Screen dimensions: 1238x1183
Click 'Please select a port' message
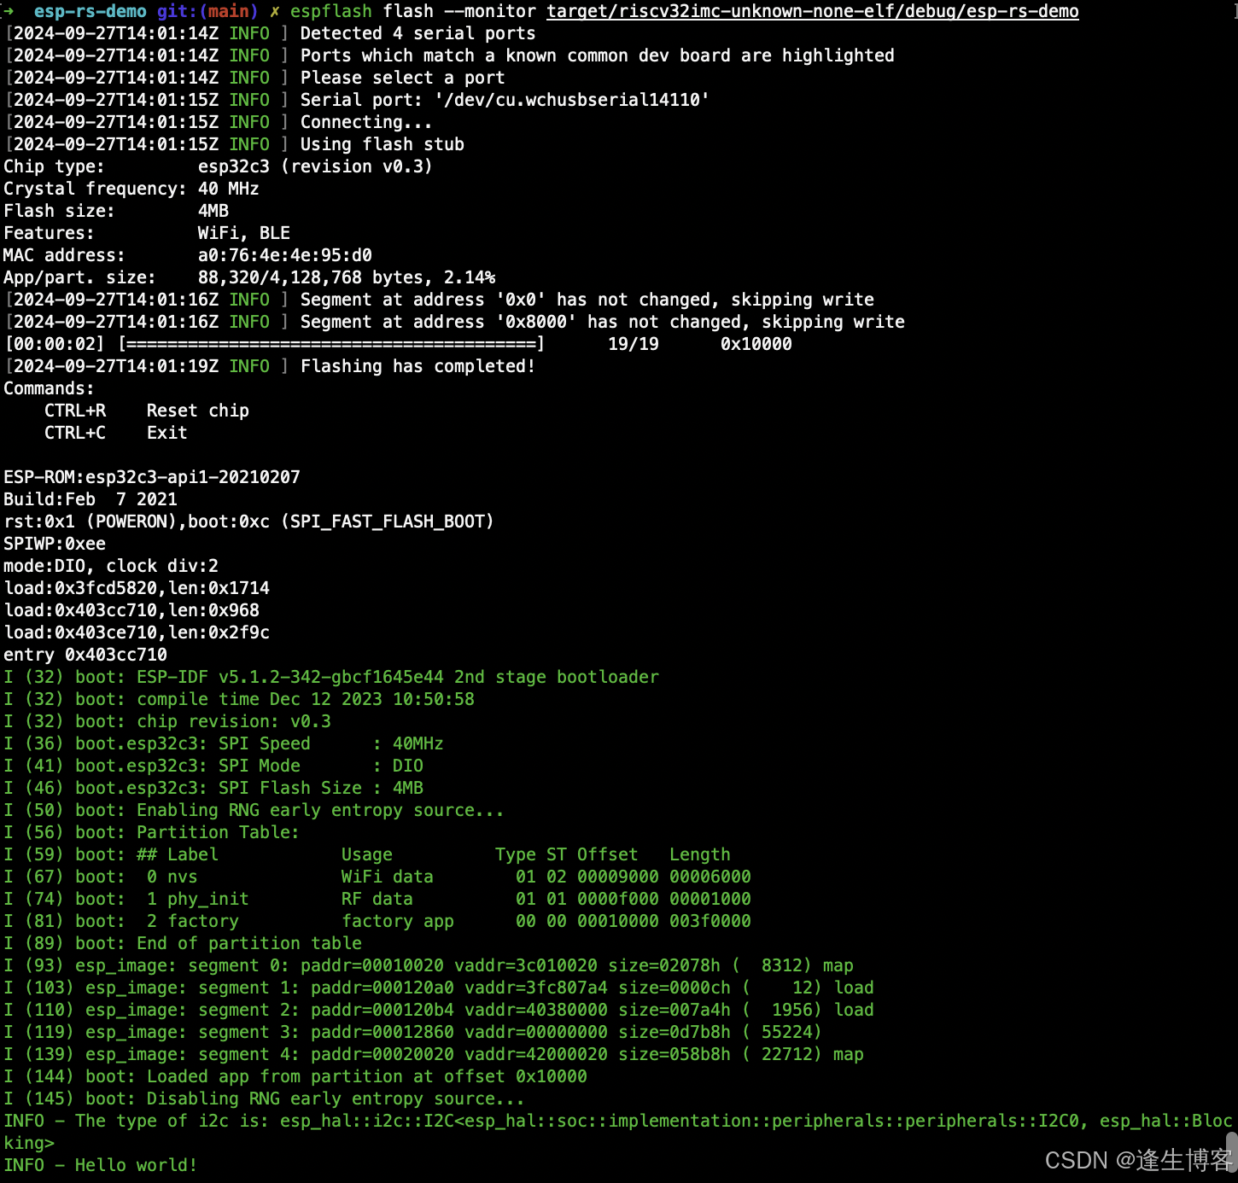402,78
